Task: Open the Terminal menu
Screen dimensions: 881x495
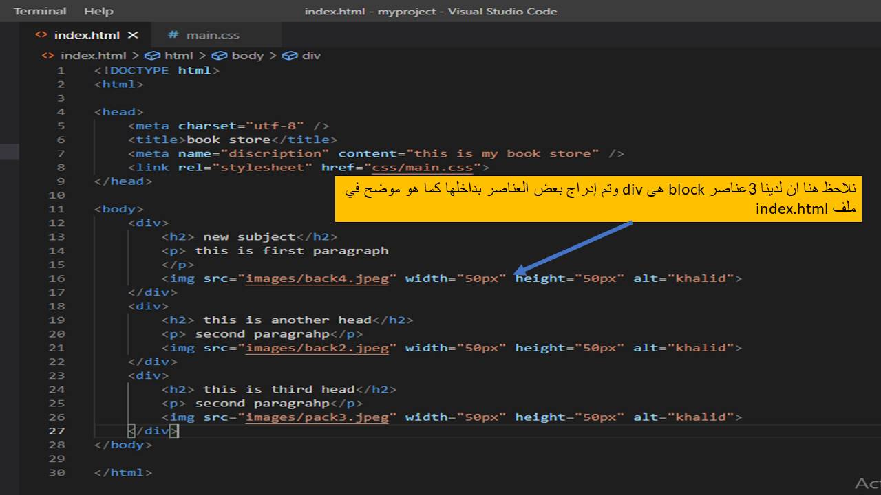Action: (40, 11)
